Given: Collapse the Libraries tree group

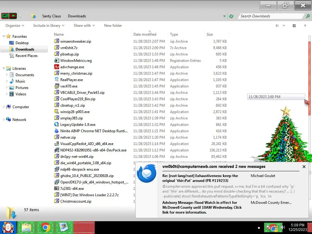Looking at the screenshot, I should coord(4,69).
